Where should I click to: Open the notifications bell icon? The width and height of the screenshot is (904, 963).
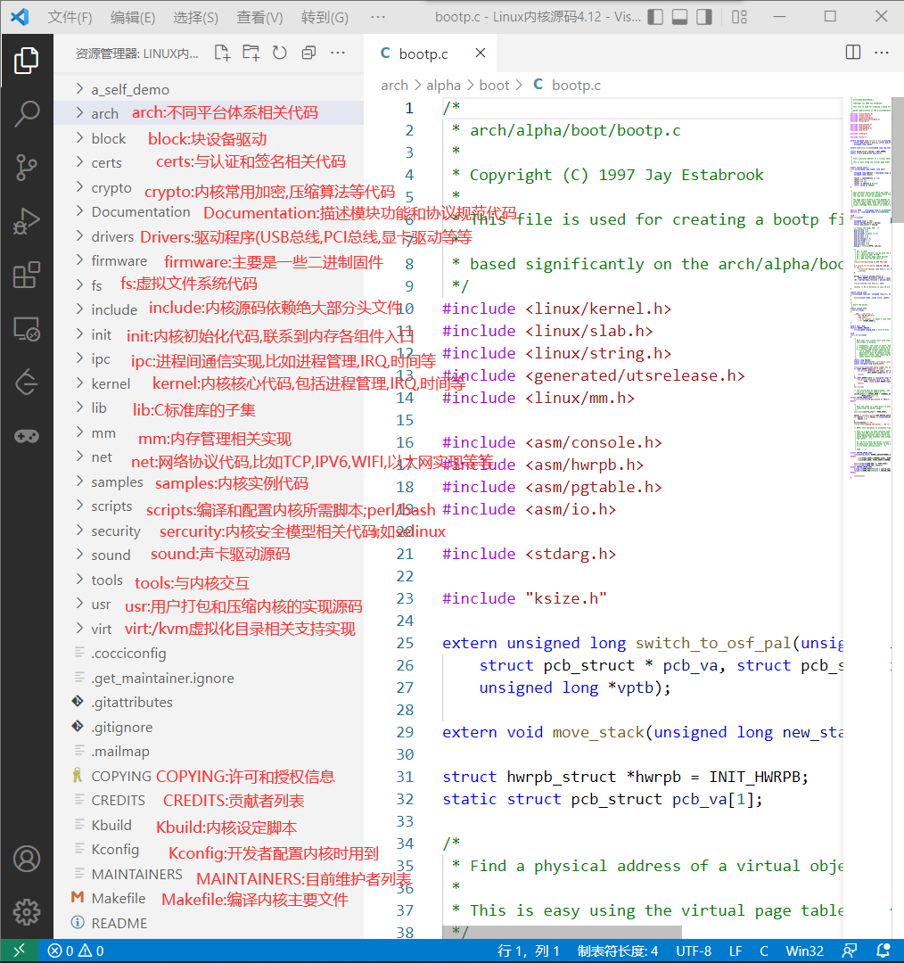pos(883,951)
